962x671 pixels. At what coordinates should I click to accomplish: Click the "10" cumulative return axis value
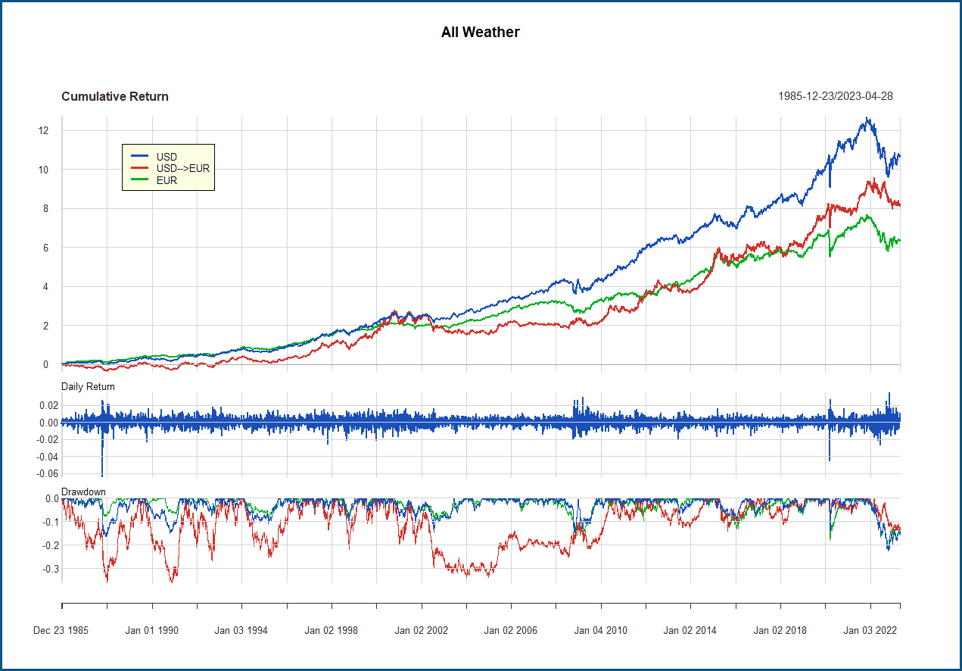(43, 170)
